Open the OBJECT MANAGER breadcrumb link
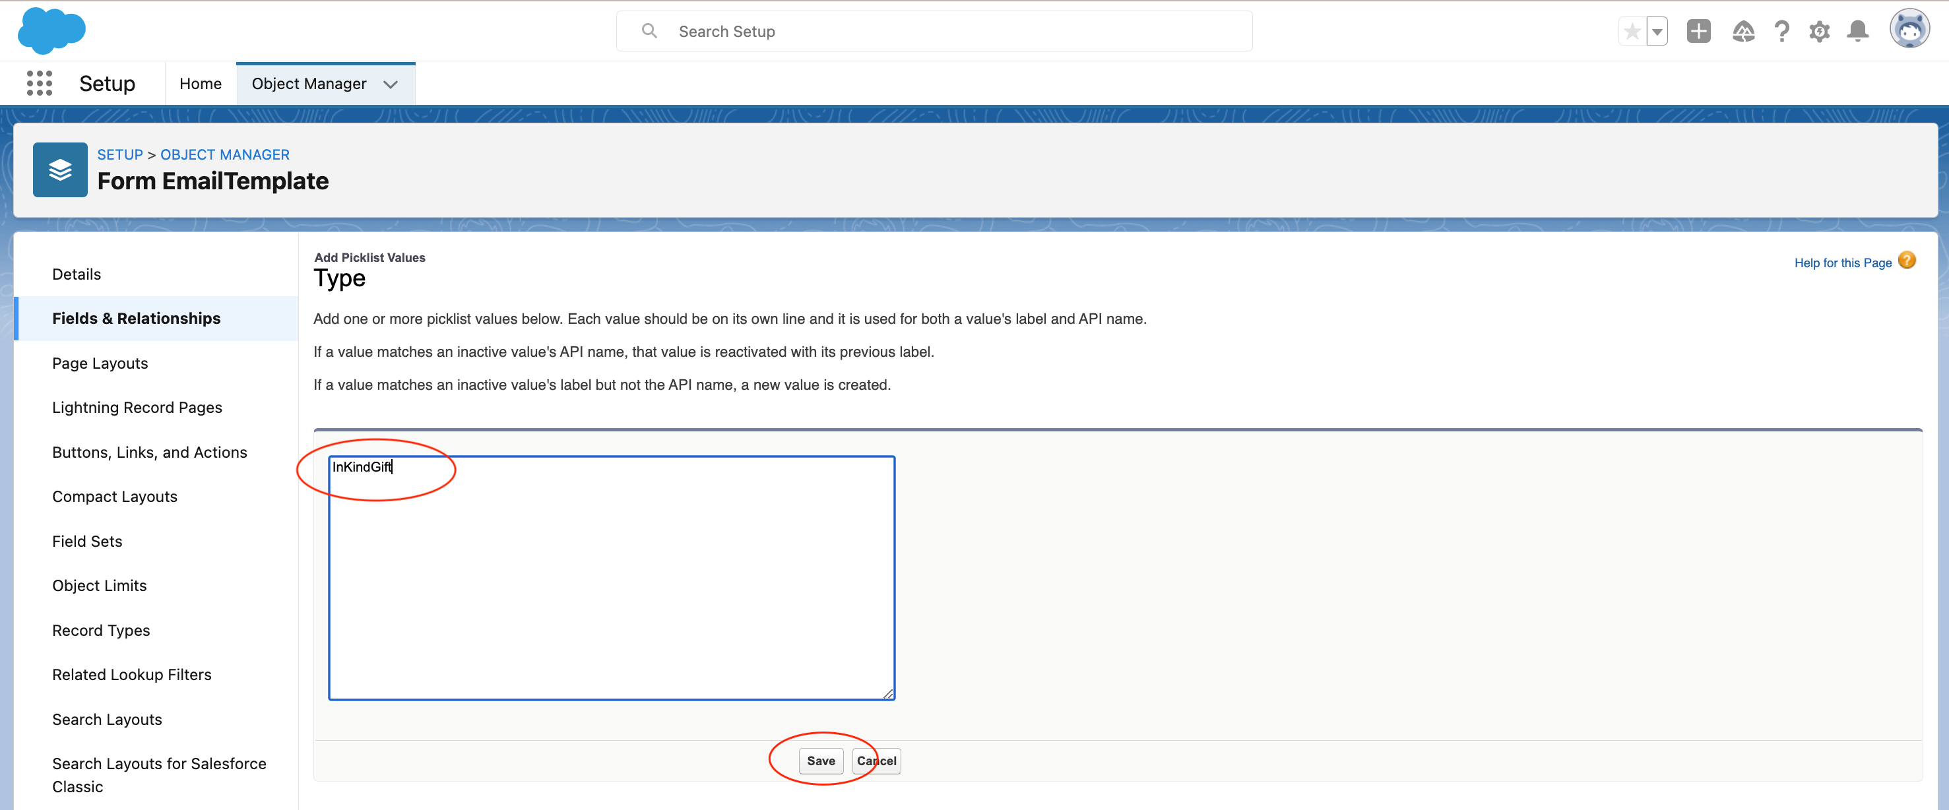 [x=225, y=154]
